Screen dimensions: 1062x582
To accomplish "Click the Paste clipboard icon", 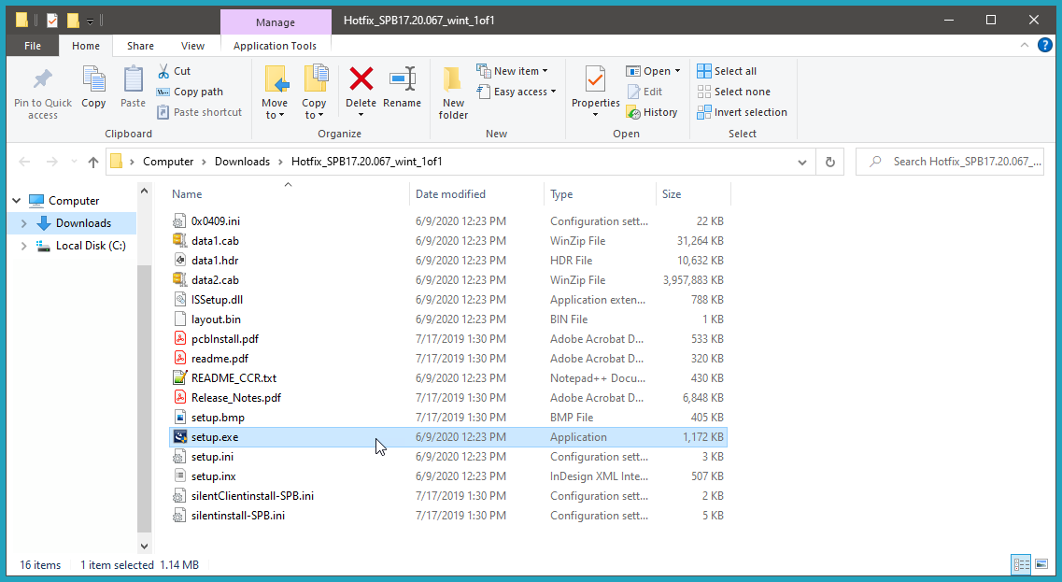I will (134, 81).
